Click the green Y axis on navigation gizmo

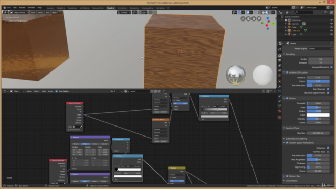point(273,24)
